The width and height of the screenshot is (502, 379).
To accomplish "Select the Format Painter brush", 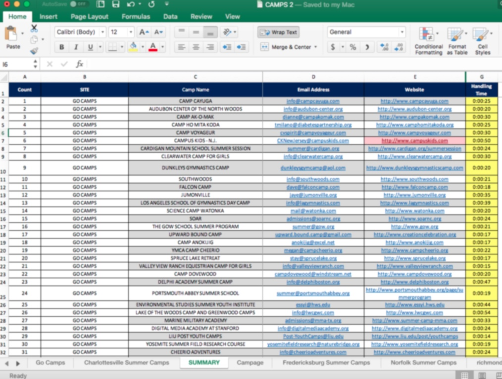I will [34, 51].
